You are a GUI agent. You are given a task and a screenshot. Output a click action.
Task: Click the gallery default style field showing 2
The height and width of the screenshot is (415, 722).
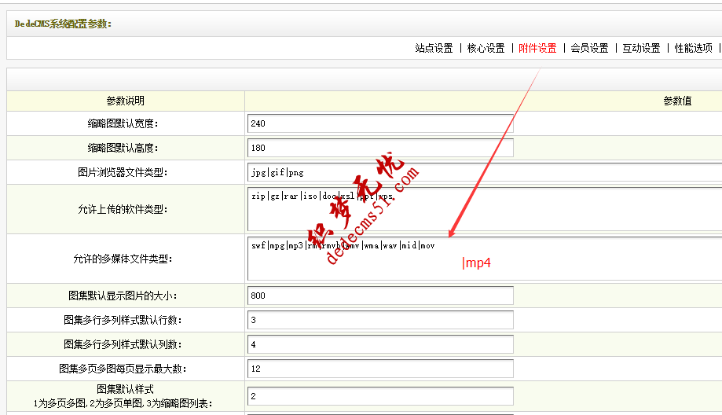point(379,396)
